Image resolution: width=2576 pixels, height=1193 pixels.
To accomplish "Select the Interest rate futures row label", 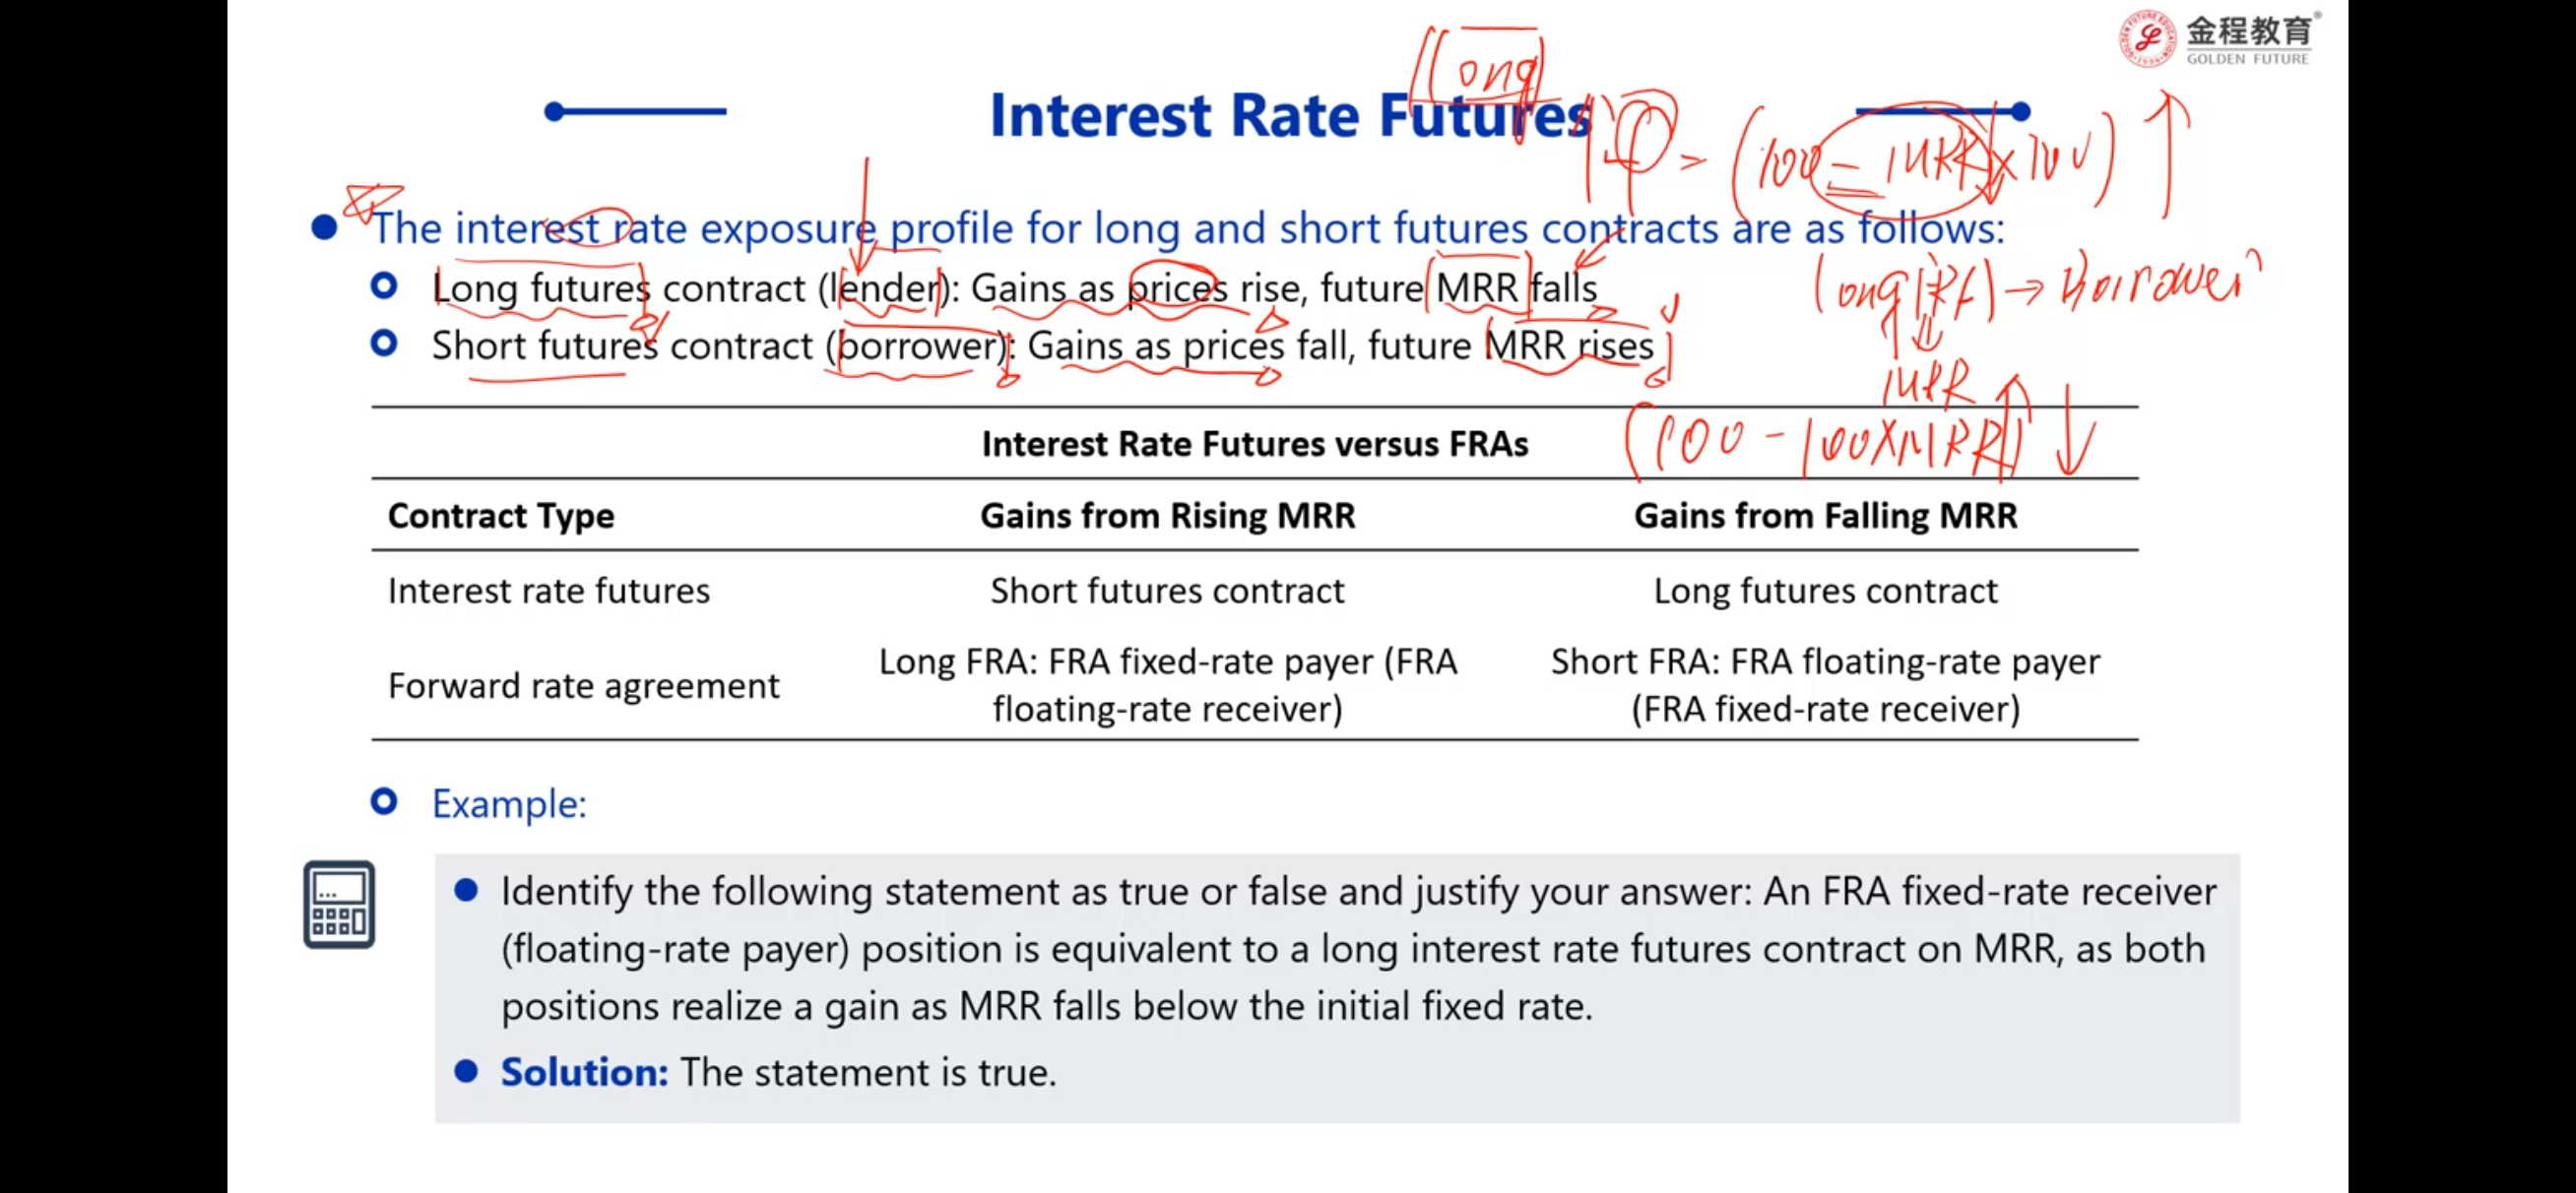I will click(549, 591).
